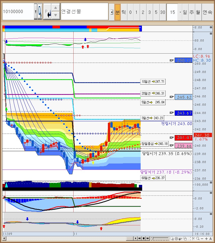215x243 pixels.
Task: Click the left arrow expander before 분
Action: [x=111, y=12]
